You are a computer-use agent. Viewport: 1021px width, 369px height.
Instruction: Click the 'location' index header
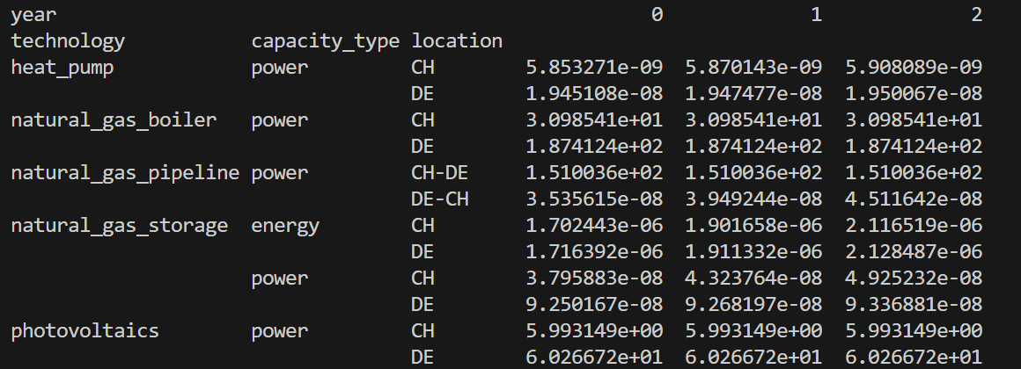[x=457, y=41]
